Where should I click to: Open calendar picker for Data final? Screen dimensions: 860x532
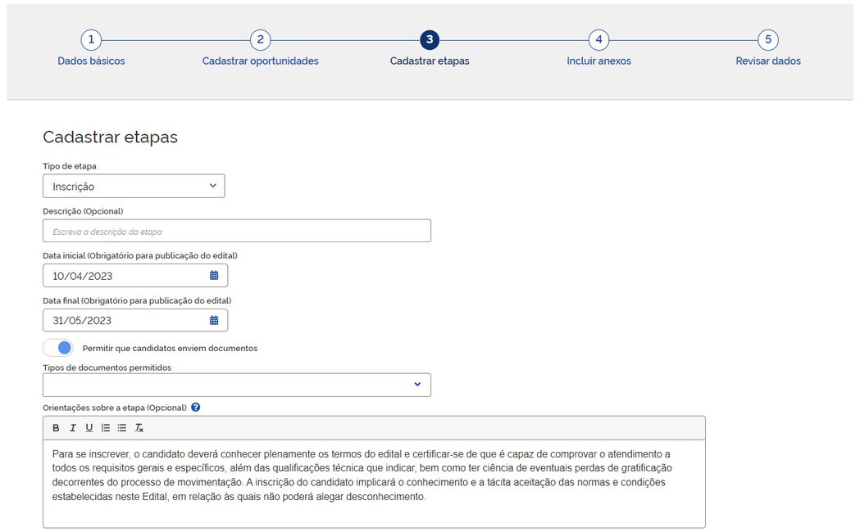(x=214, y=320)
